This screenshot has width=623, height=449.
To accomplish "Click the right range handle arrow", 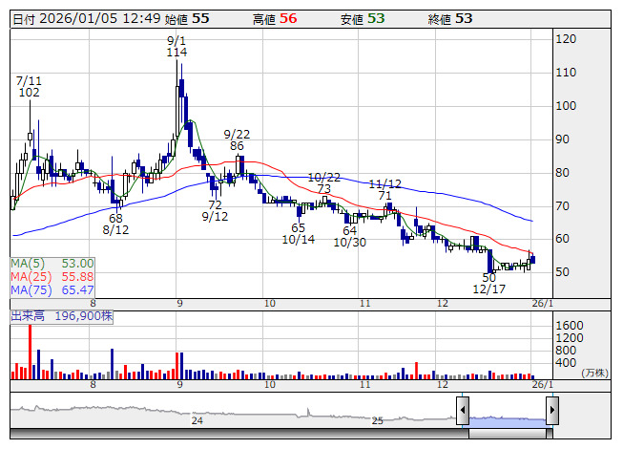I will pyautogui.click(x=551, y=411).
